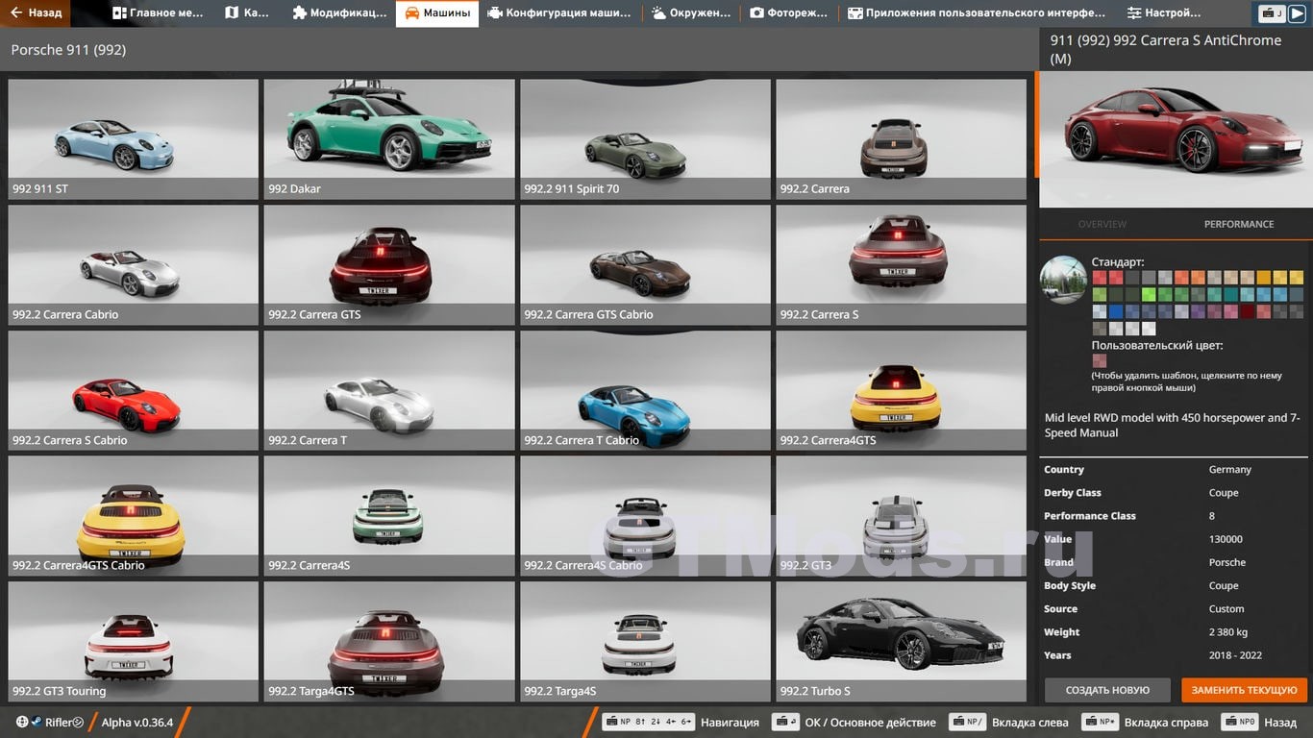Select the red 992.2 Carrera S Cabrio
Screen dimensions: 1313x738
pos(133,390)
